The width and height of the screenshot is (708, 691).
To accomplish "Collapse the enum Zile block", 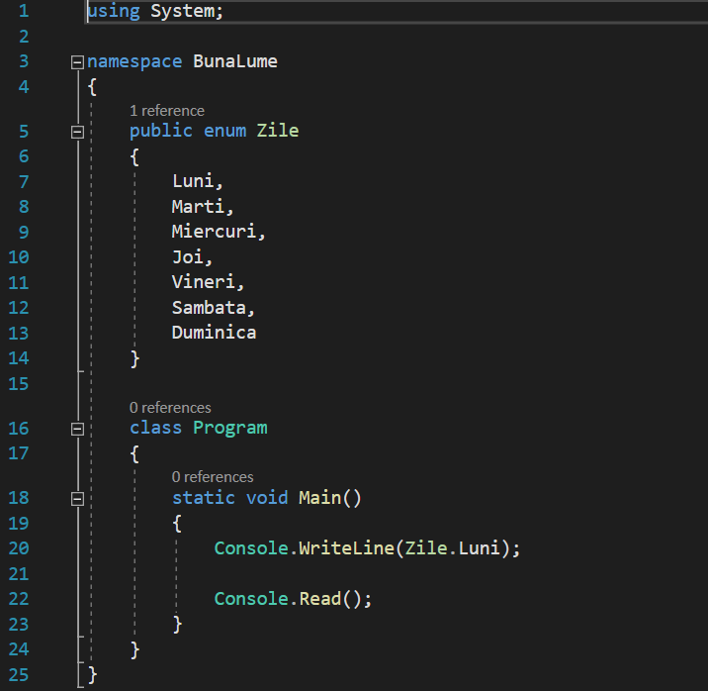I will pos(78,131).
